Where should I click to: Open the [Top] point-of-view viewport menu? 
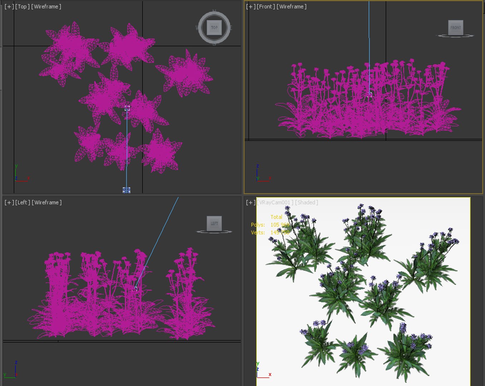(22, 6)
